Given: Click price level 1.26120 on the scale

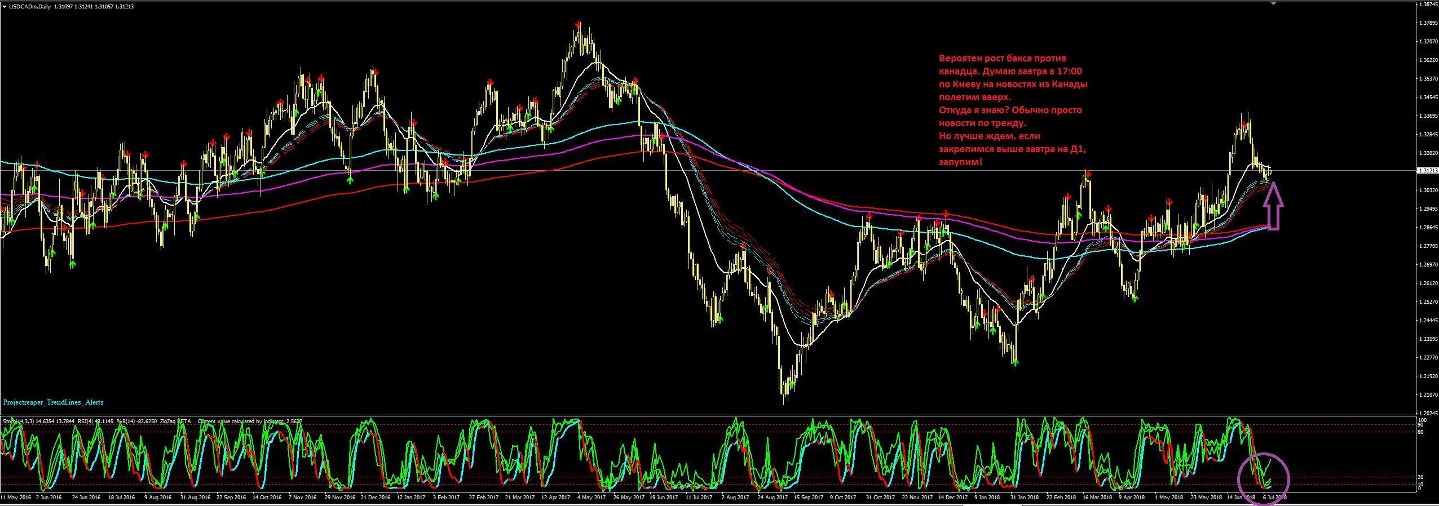Looking at the screenshot, I should [x=1428, y=283].
